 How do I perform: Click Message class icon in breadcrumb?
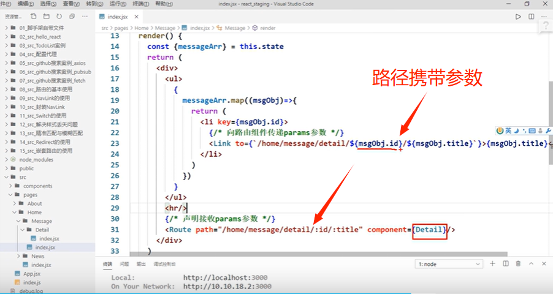pos(219,28)
